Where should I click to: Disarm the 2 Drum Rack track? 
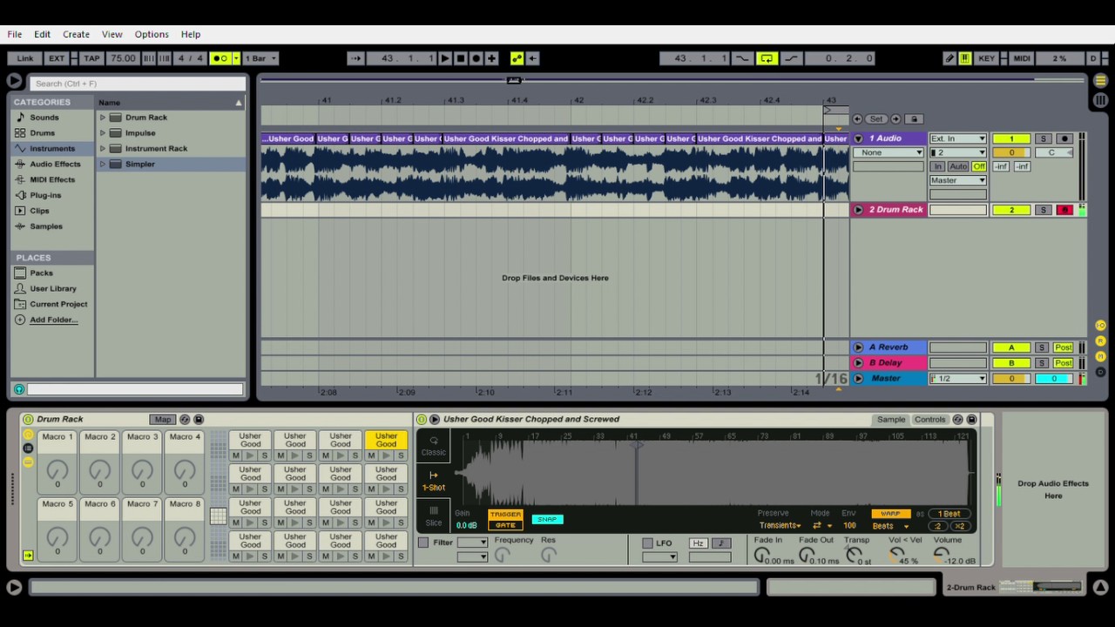(1064, 210)
